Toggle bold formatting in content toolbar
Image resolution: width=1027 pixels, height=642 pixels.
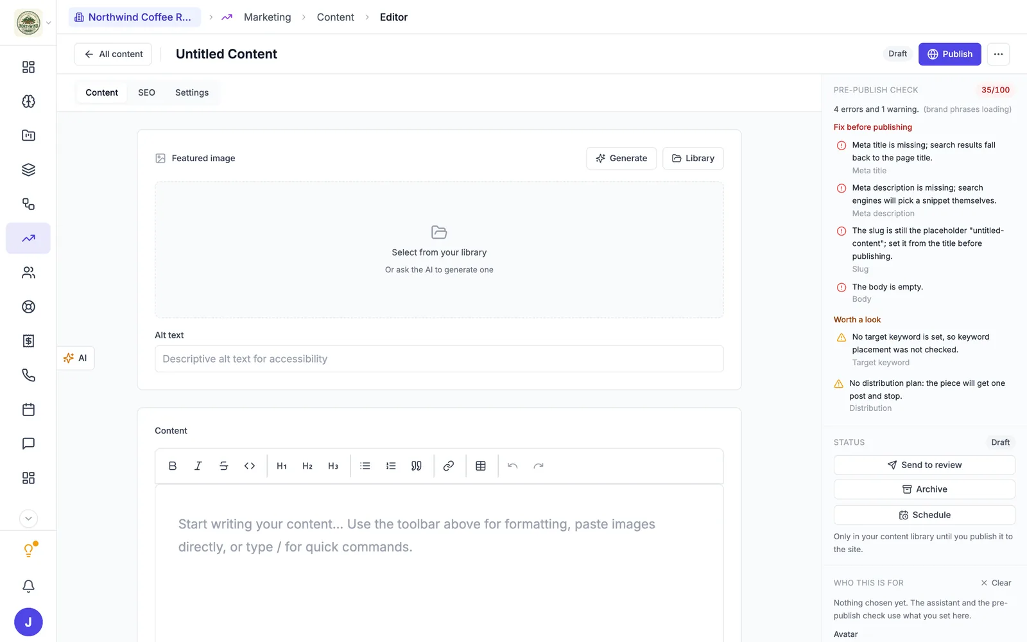173,466
